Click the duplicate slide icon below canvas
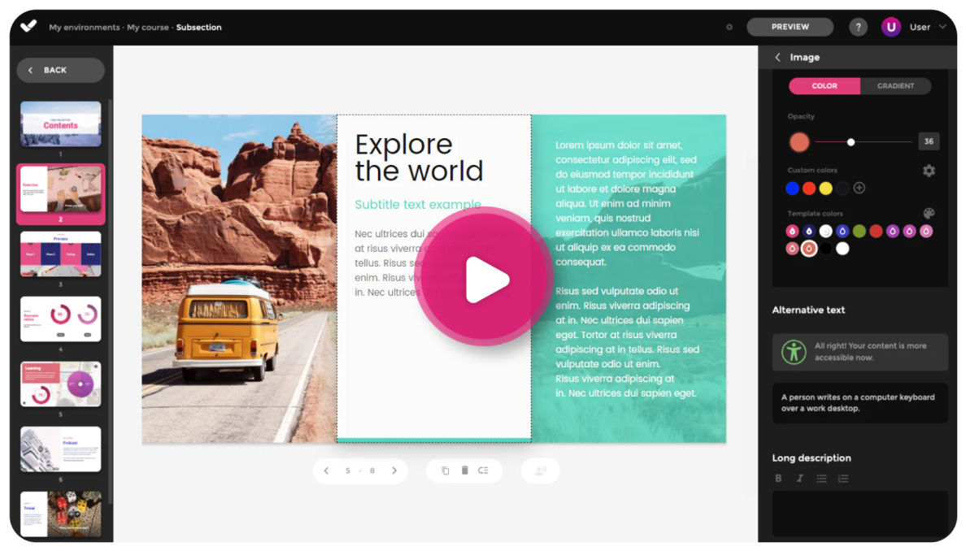966x551 pixels. [445, 471]
